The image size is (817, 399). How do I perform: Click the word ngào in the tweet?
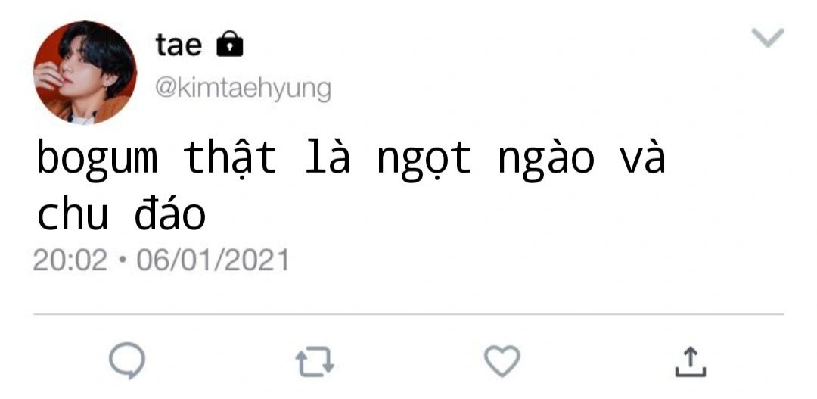pyautogui.click(x=546, y=158)
